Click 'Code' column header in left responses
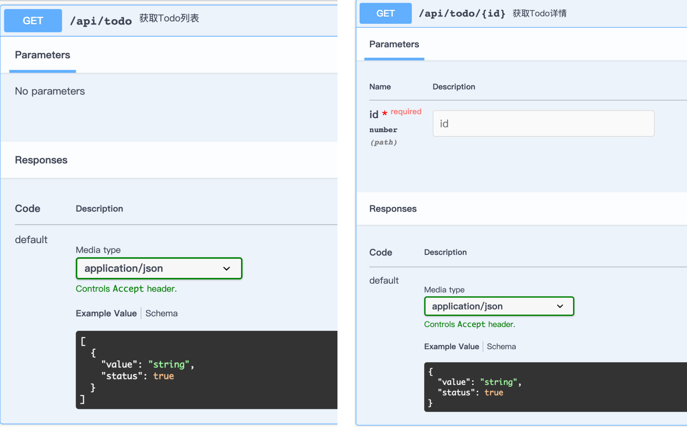Screen dimensions: 687x430 27,209
